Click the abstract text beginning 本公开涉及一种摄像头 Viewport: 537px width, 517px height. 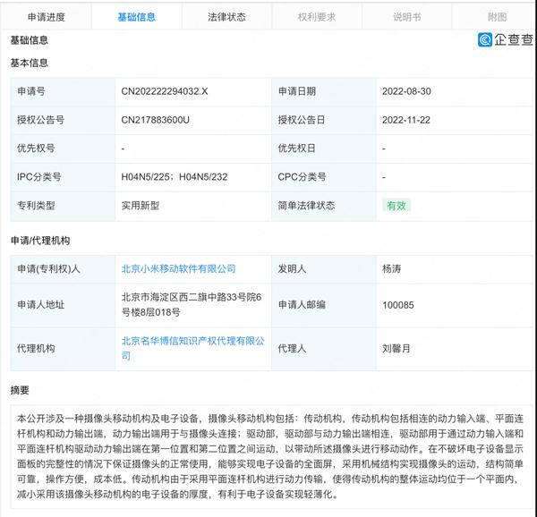(270, 456)
